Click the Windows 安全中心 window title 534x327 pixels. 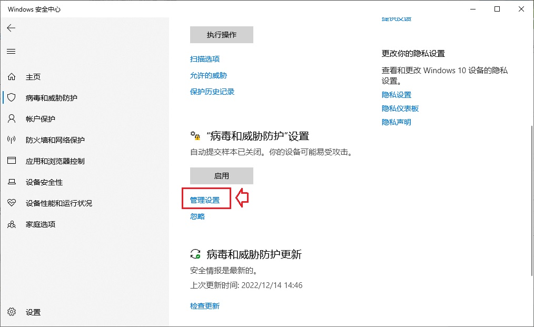tap(34, 9)
